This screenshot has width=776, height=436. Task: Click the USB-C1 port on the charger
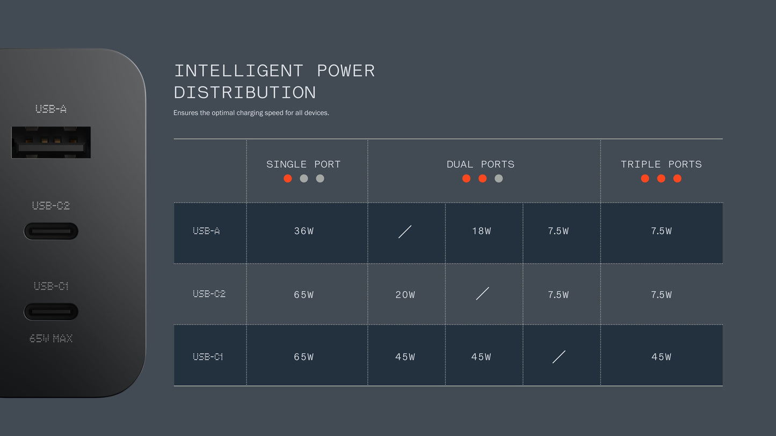[51, 312]
